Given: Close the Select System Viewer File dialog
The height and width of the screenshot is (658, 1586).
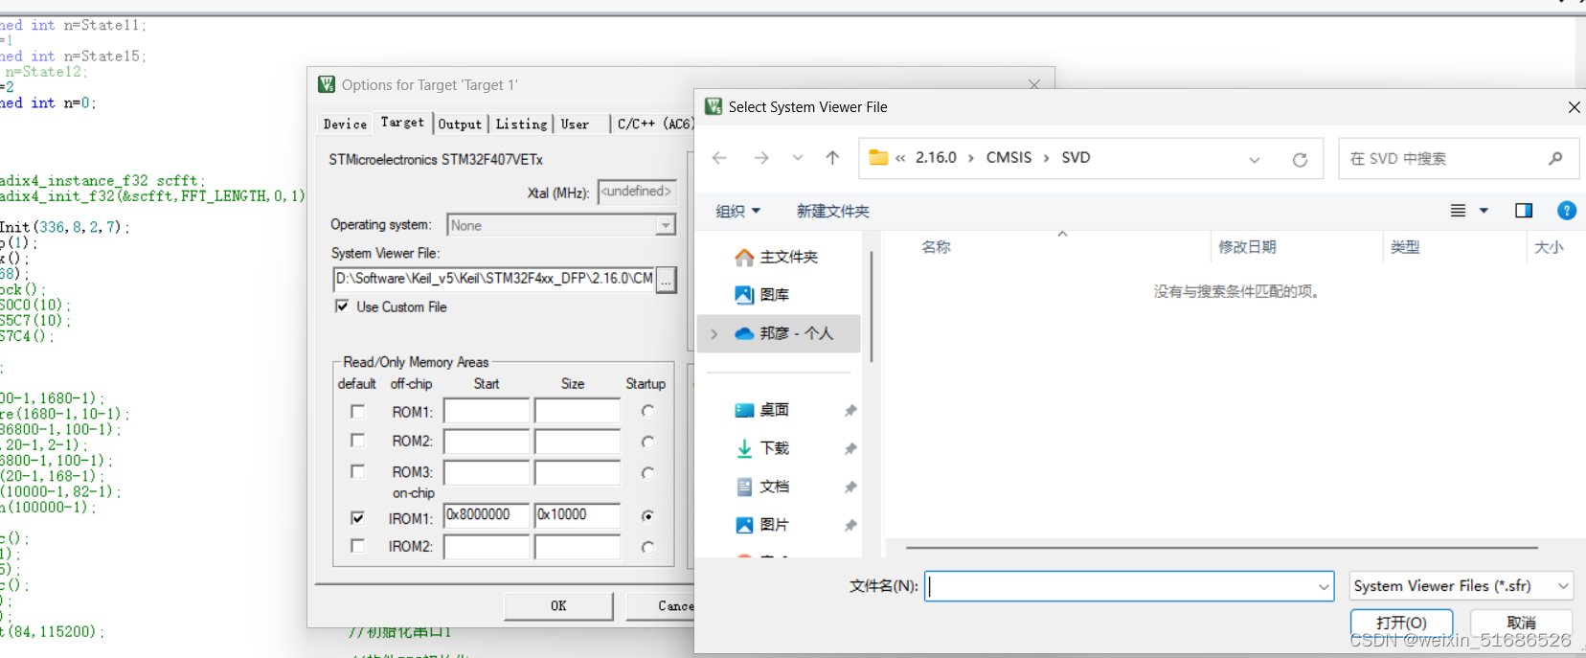Looking at the screenshot, I should pos(1574,107).
